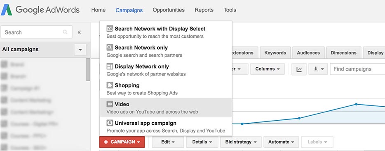Collapse sidebar with double chevron icon

(x=79, y=32)
